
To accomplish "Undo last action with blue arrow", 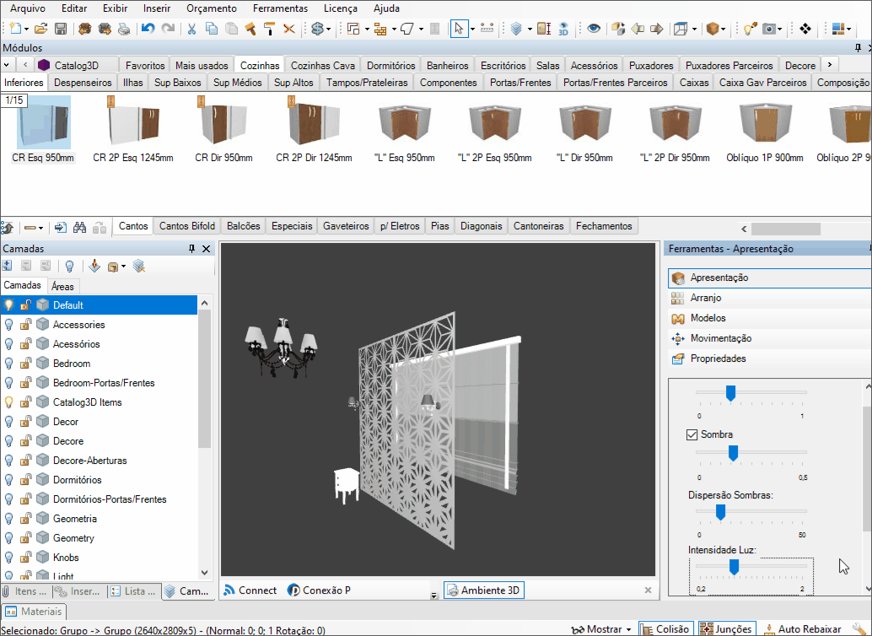I will point(148,29).
